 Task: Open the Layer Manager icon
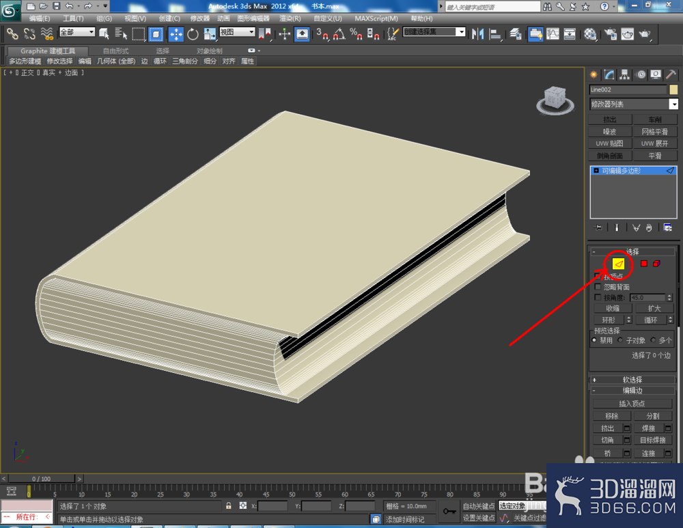[516, 33]
